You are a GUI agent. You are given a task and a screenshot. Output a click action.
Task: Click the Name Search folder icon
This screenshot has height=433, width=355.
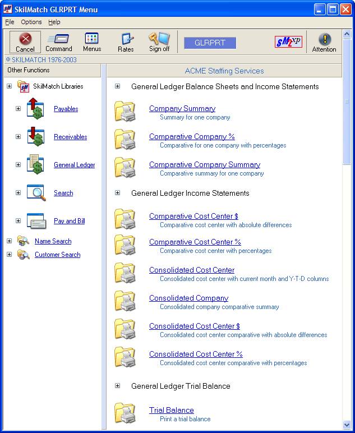[x=23, y=241]
